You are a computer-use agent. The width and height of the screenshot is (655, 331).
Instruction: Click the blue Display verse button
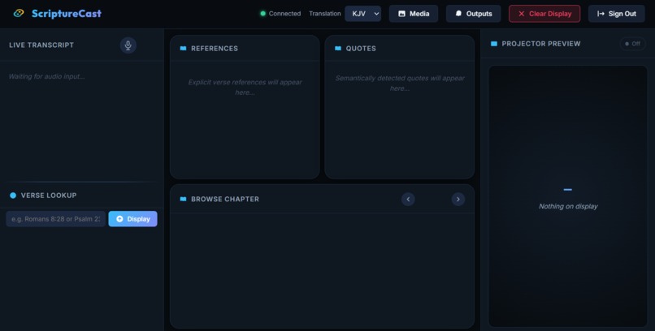point(132,219)
